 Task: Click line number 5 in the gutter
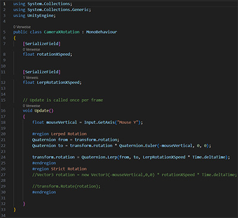(5, 32)
